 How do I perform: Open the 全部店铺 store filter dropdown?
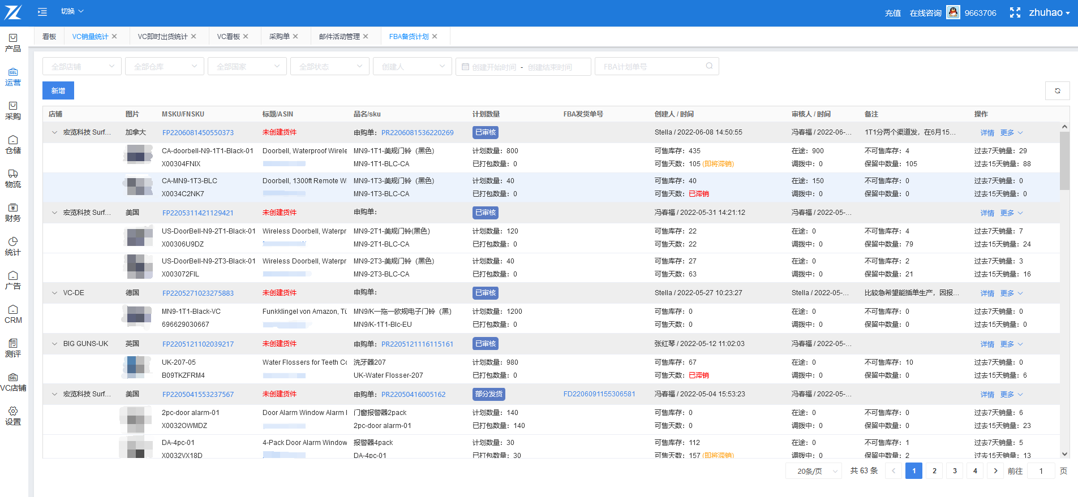coord(82,67)
